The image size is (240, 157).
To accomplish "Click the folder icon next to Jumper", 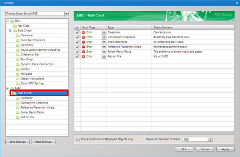I will tap(18, 69).
